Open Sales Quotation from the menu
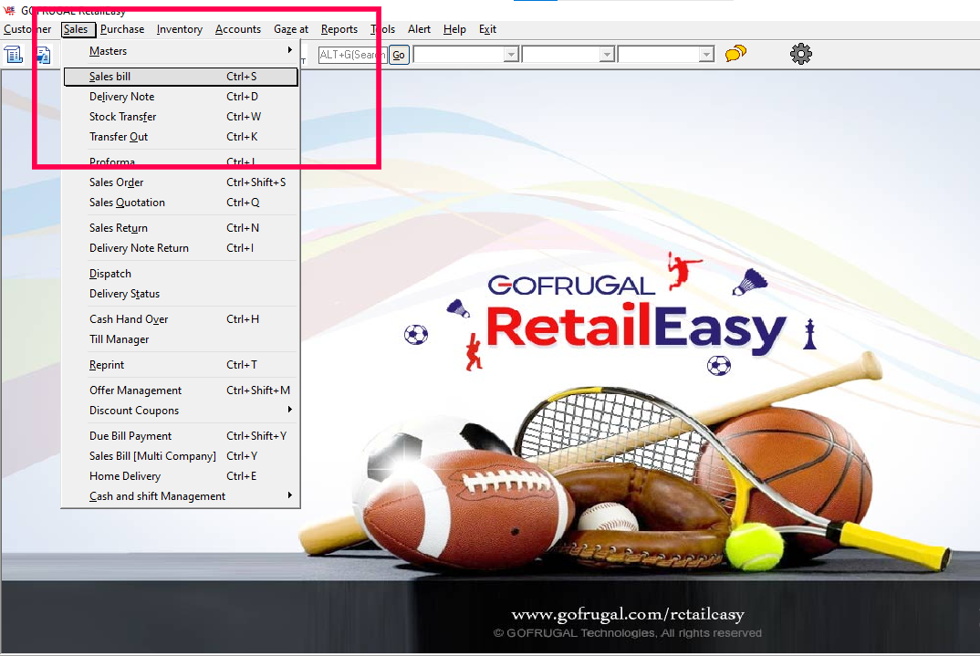Screen dimensions: 980x656 pyautogui.click(x=181, y=203)
